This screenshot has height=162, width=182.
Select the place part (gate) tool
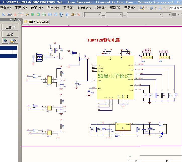tap(27, 15)
